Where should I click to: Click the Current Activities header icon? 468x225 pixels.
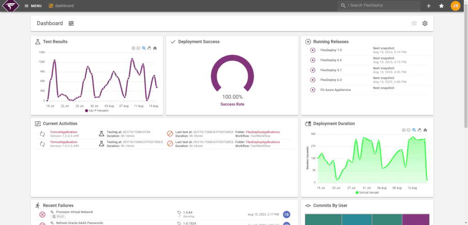coord(37,123)
